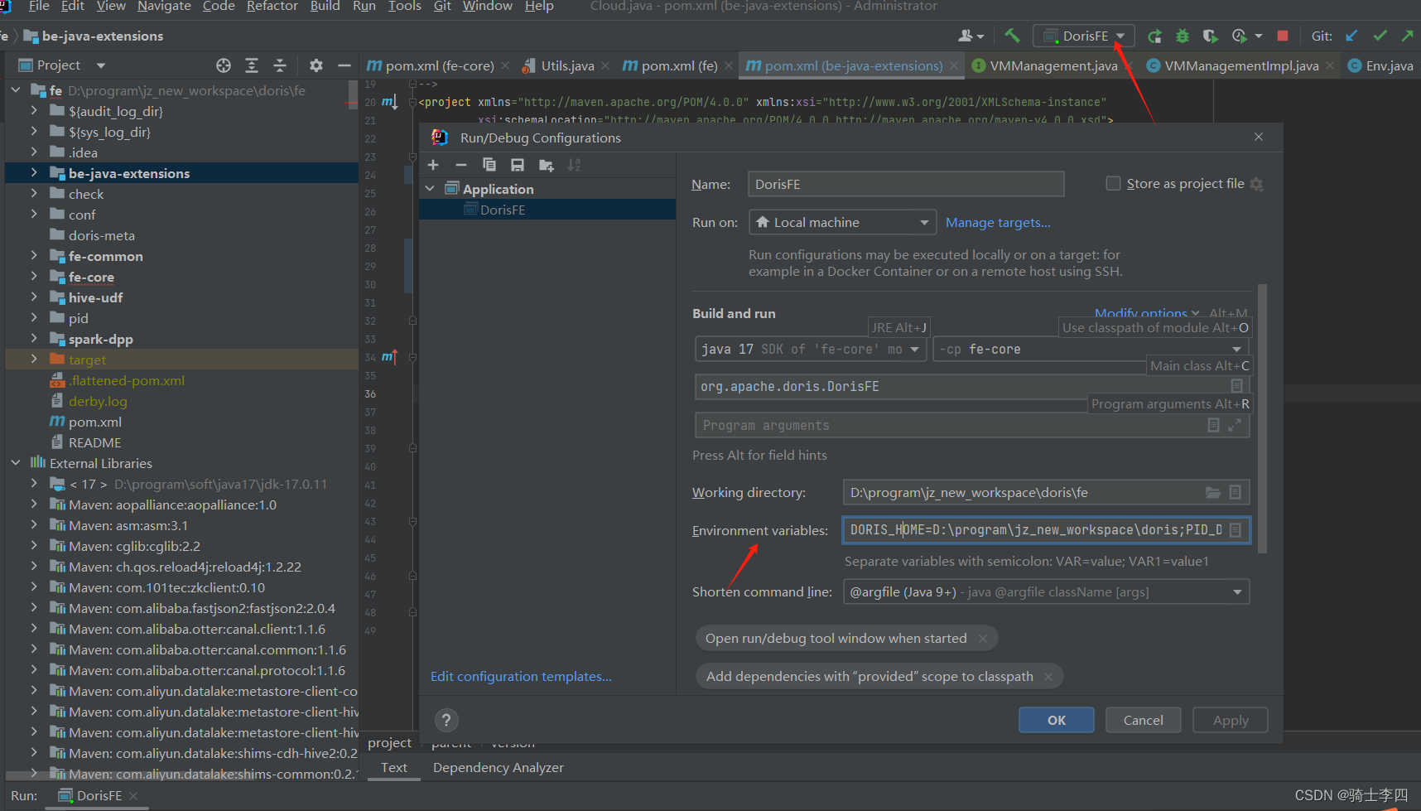
Task: Click the Environment variables input field
Action: [1046, 529]
